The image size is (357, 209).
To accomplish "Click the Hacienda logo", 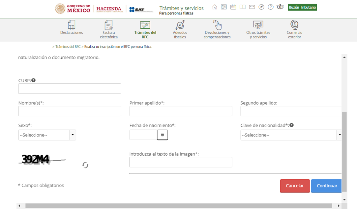I will [109, 9].
